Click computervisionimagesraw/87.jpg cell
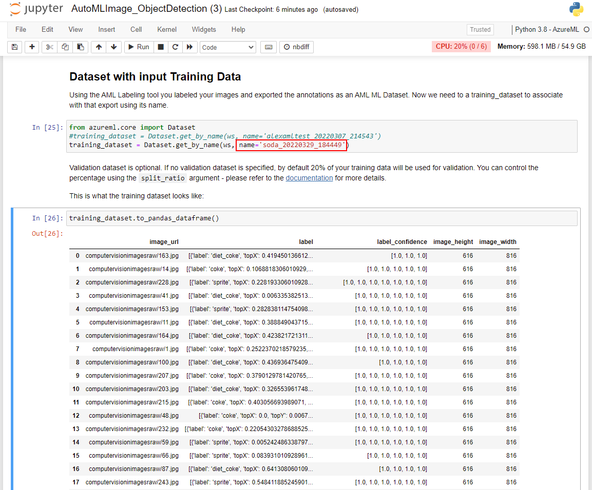Screen dimensions: 592x490 [133, 469]
